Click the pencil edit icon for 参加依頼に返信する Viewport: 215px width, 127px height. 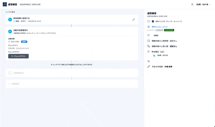(134, 19)
